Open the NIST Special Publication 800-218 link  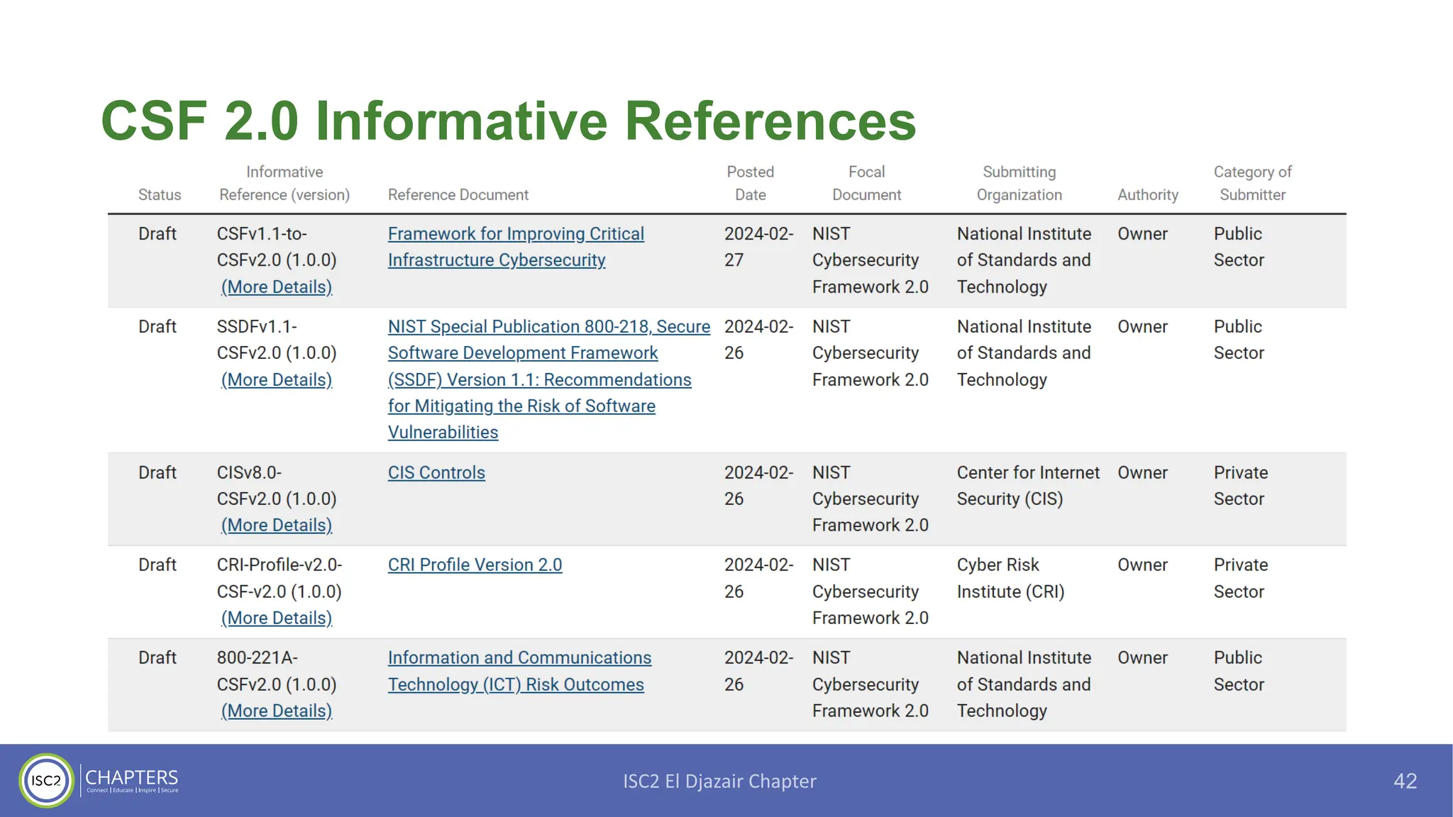[x=548, y=327]
